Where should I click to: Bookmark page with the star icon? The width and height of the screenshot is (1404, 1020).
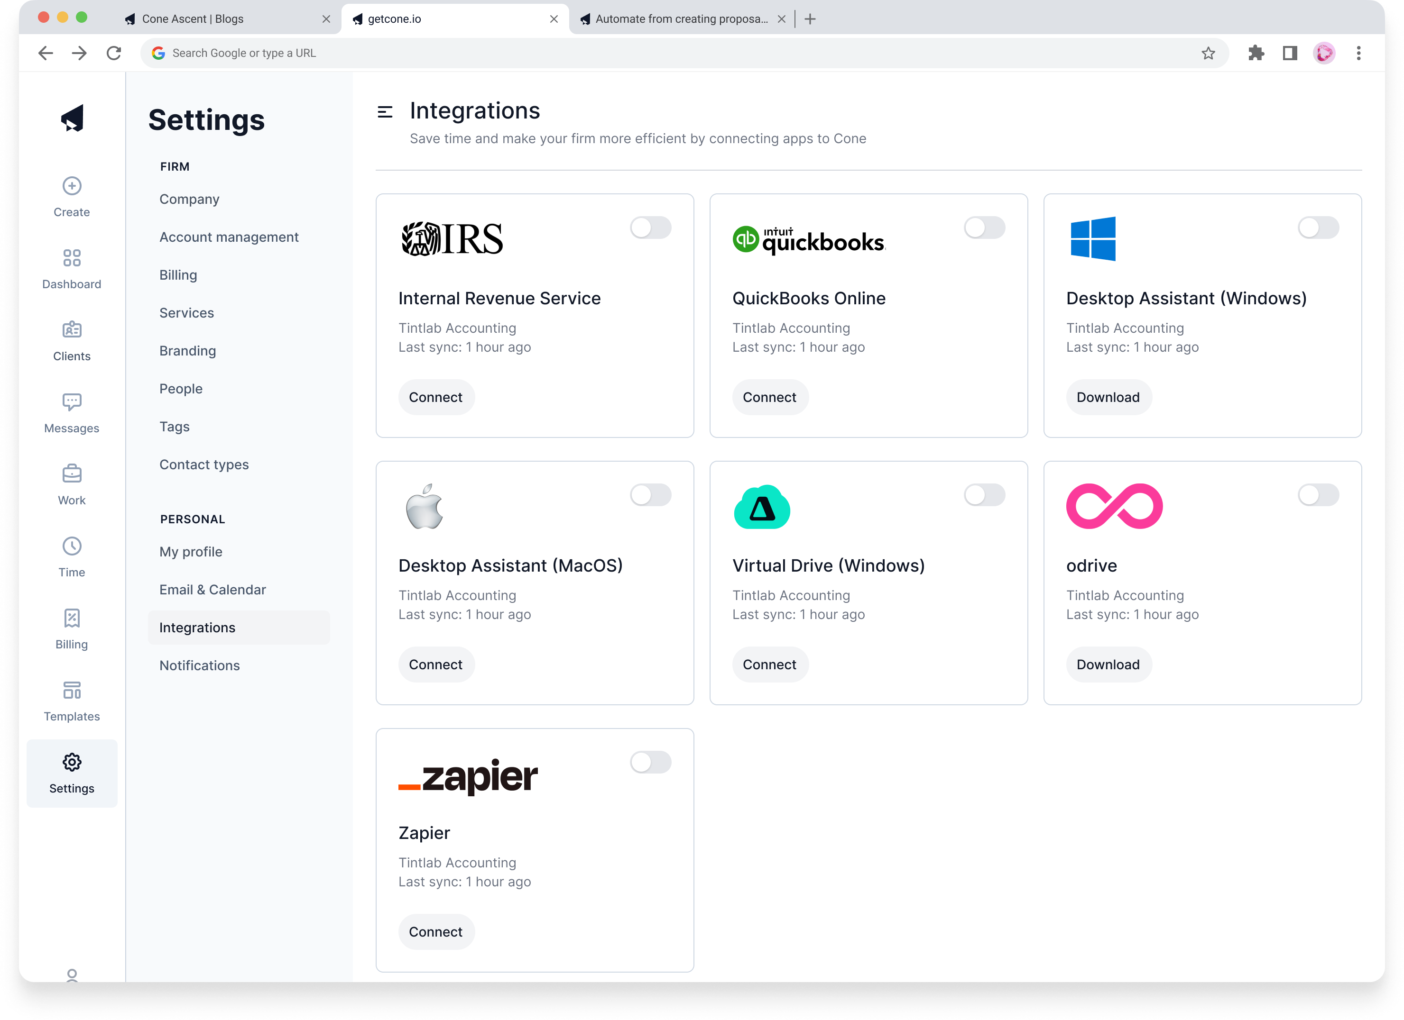click(1208, 53)
